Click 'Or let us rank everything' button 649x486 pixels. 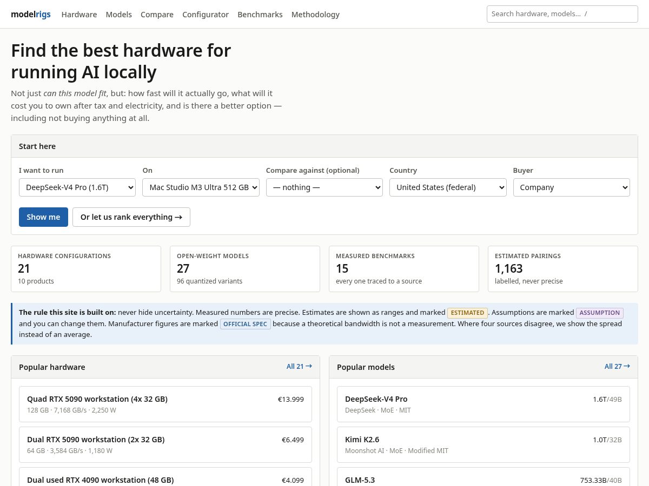coord(131,217)
